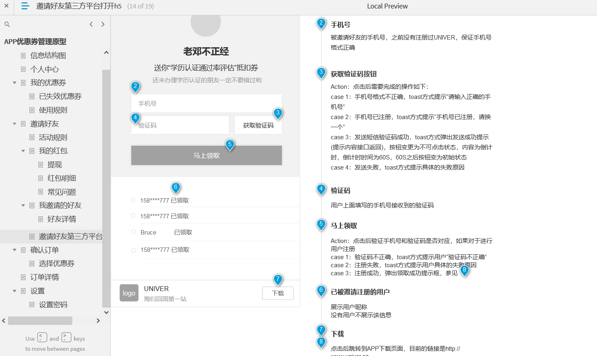597x356 pixels.
Task: Open the 活动规则 page
Action: [x=53, y=138]
